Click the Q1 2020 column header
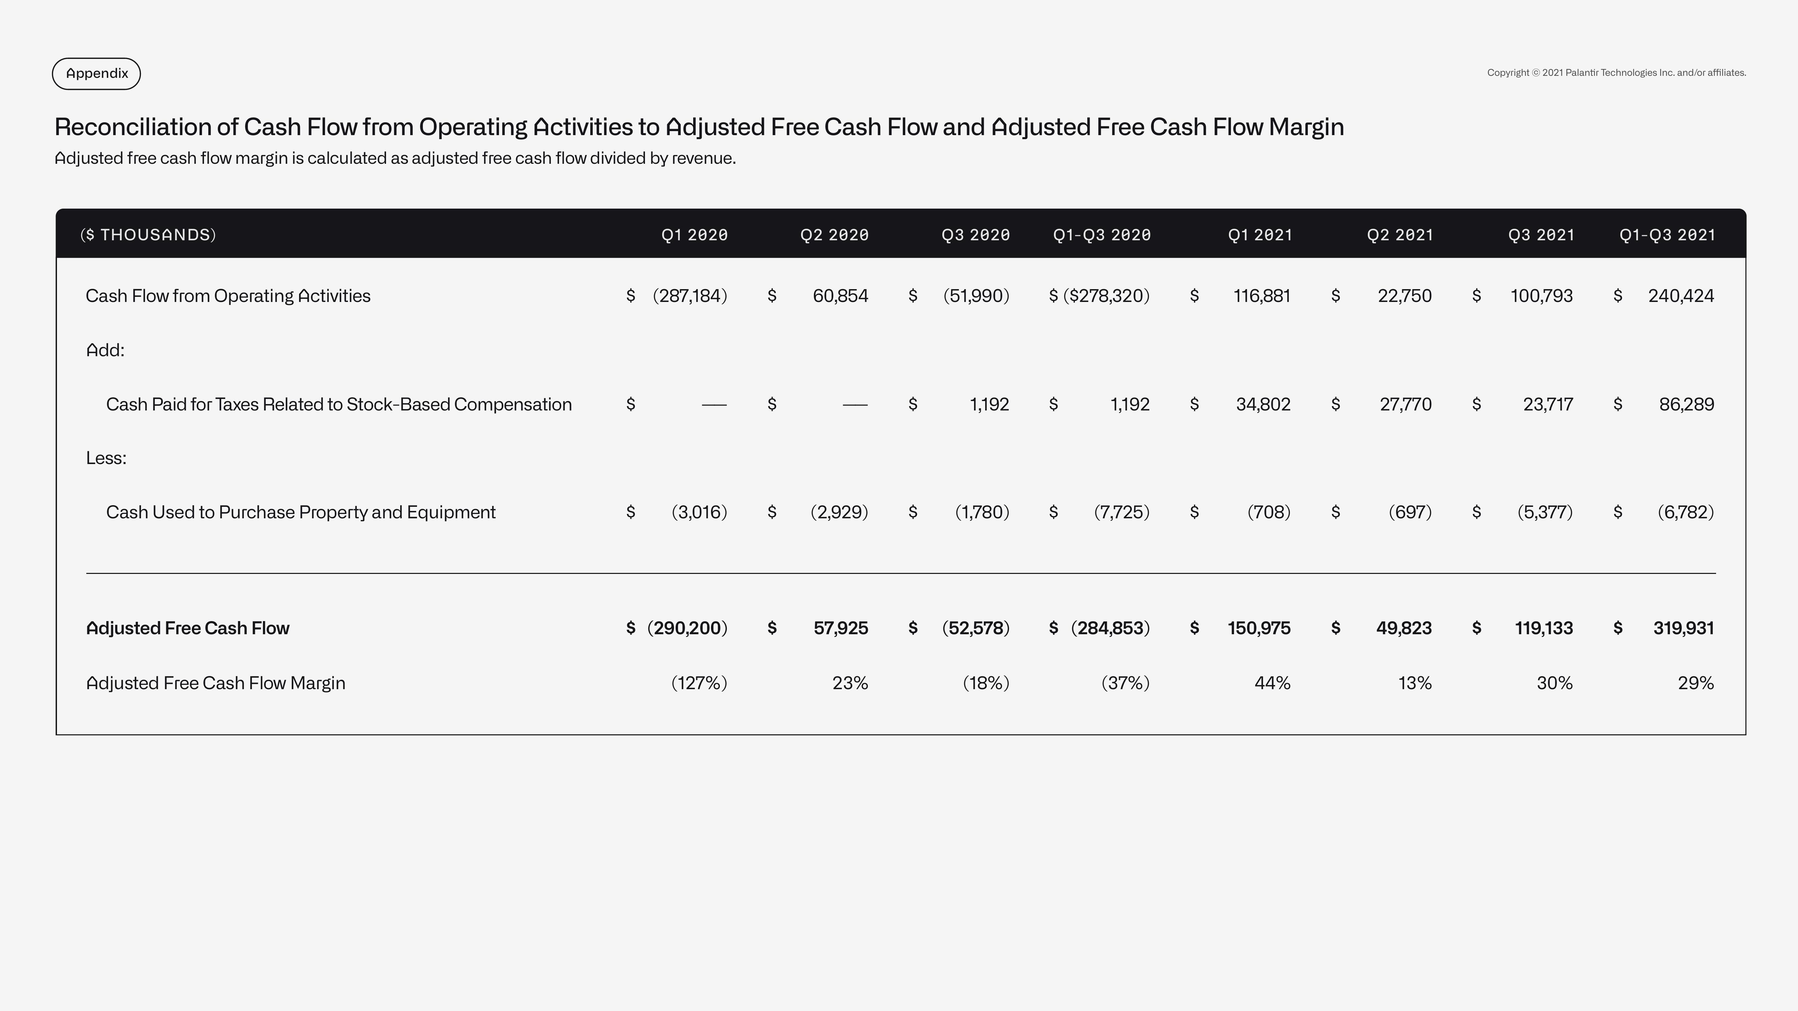Screen dimensions: 1798x1011 tap(695, 235)
